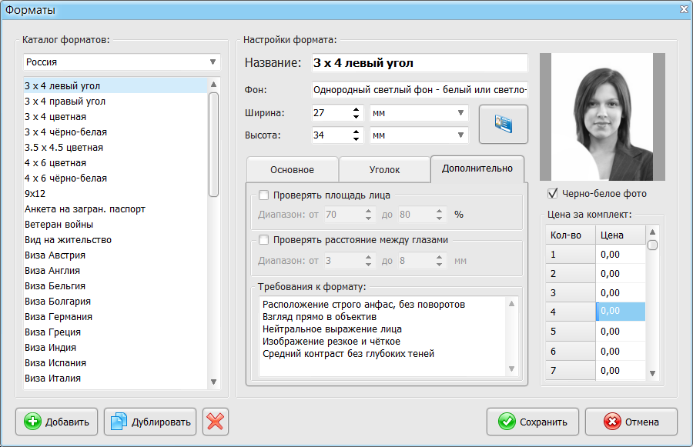The height and width of the screenshot is (447, 693).
Task: Select '3 x 4 цветная' format
Action: [x=115, y=117]
